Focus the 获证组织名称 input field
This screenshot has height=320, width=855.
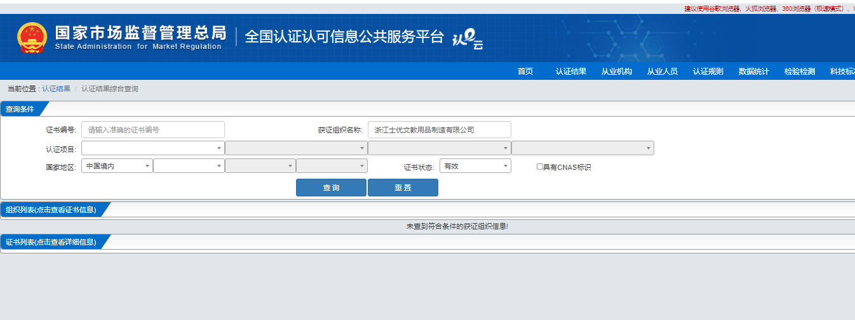pyautogui.click(x=440, y=130)
